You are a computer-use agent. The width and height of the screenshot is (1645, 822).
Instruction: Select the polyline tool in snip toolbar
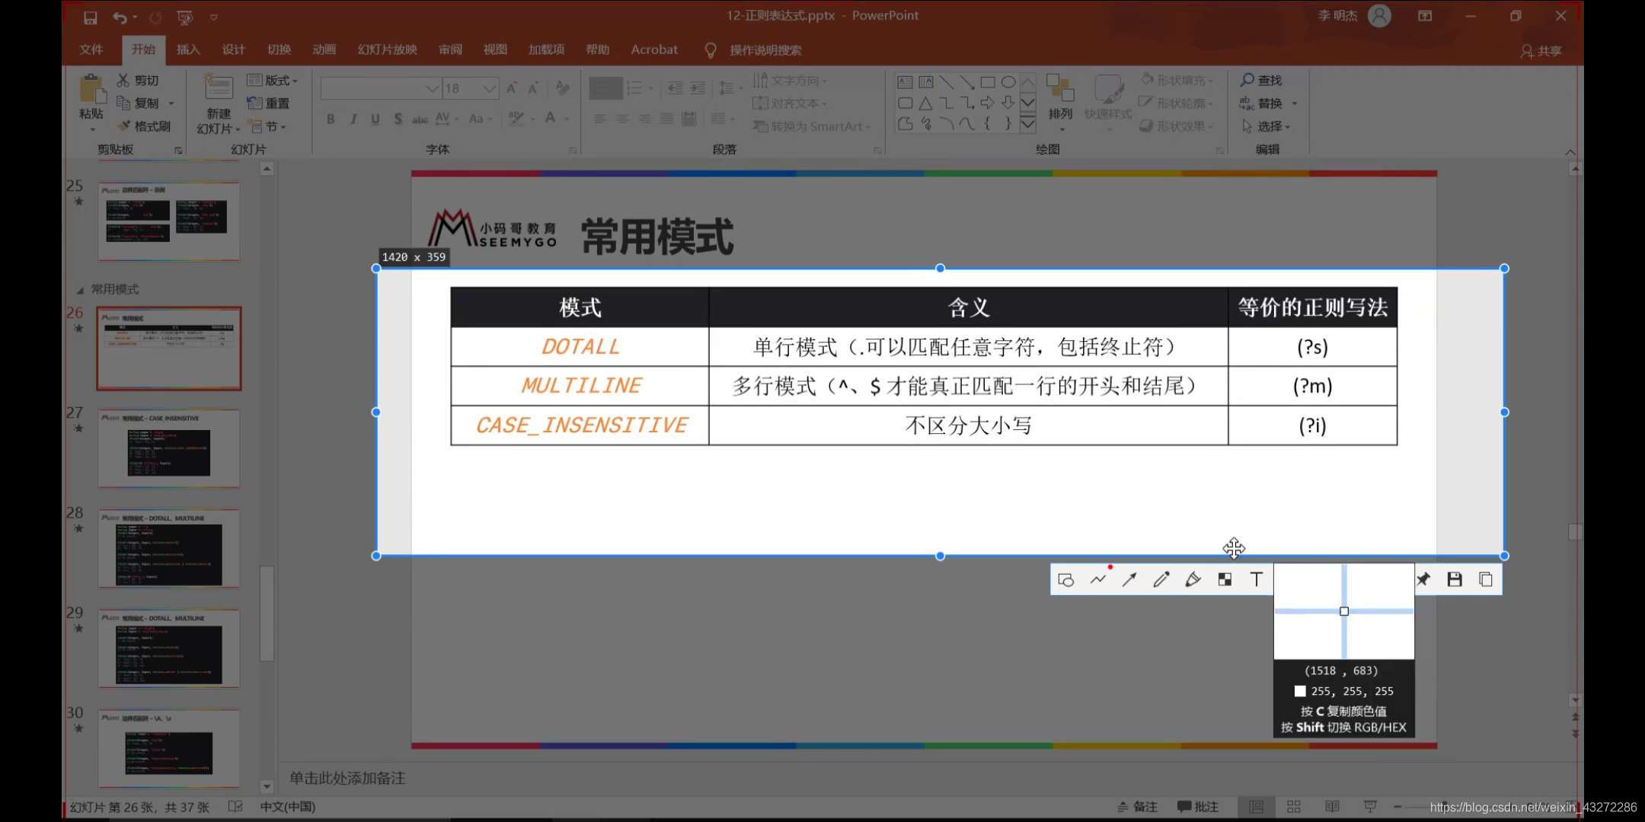click(1098, 580)
